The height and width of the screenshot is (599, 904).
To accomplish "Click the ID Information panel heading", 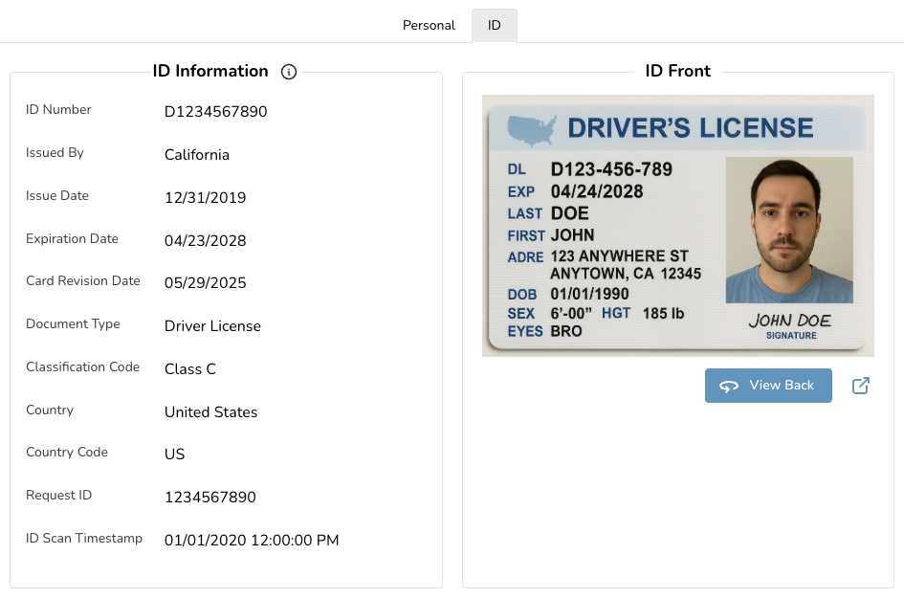I will click(209, 71).
